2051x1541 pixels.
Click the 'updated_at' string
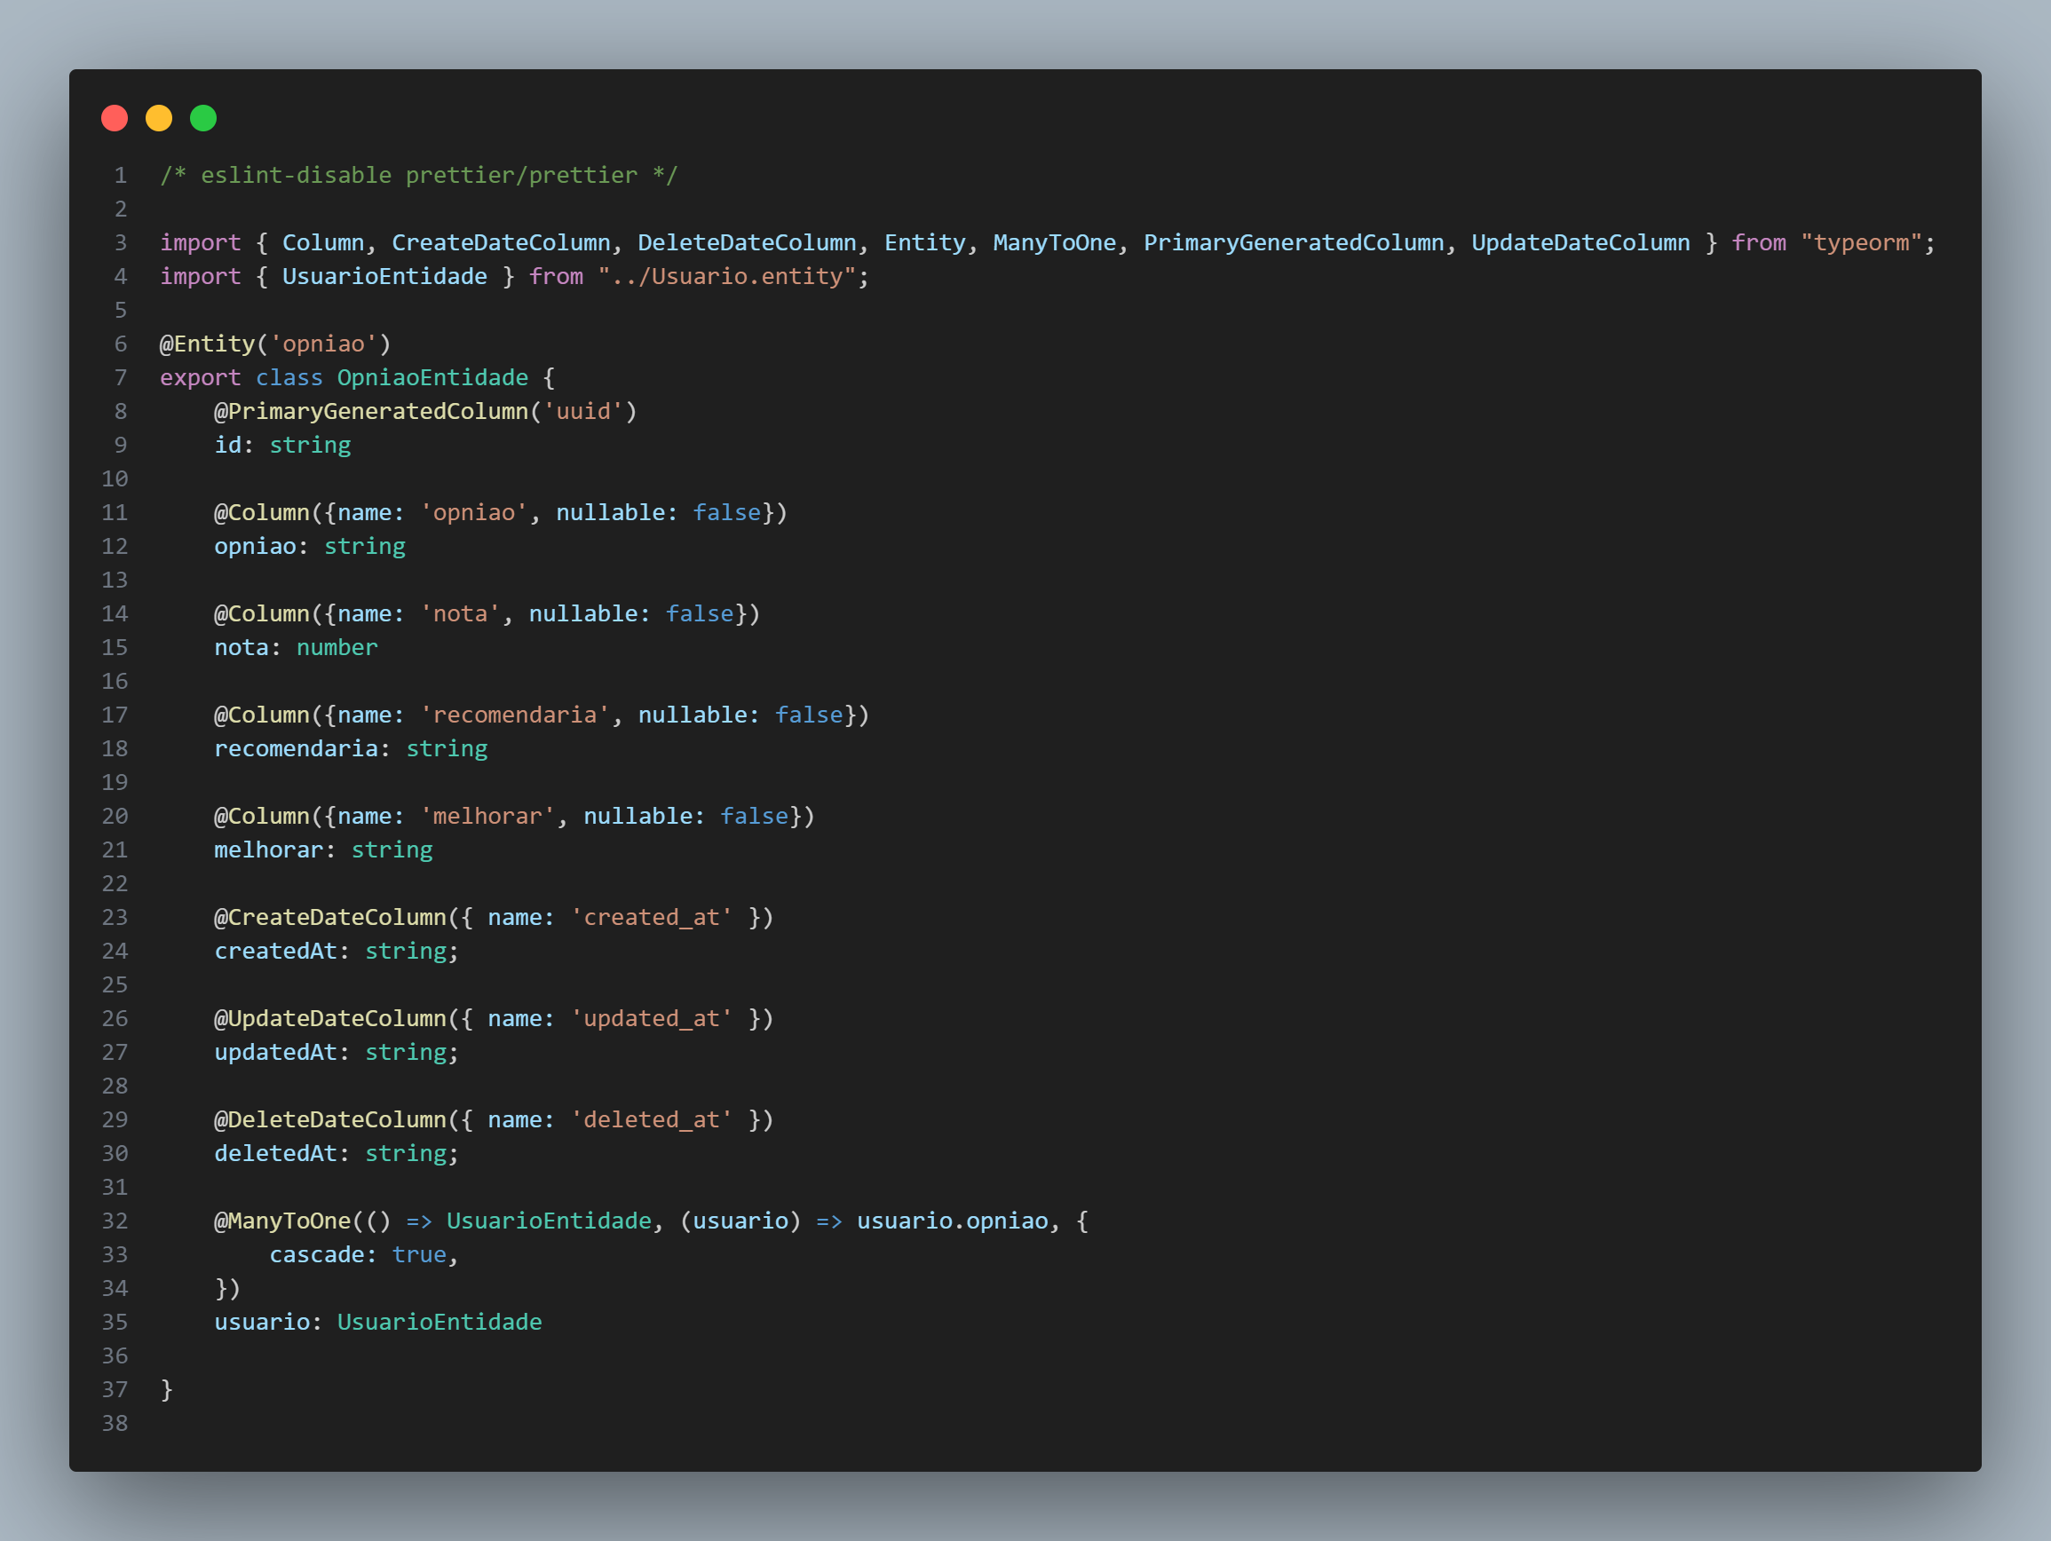point(652,1018)
